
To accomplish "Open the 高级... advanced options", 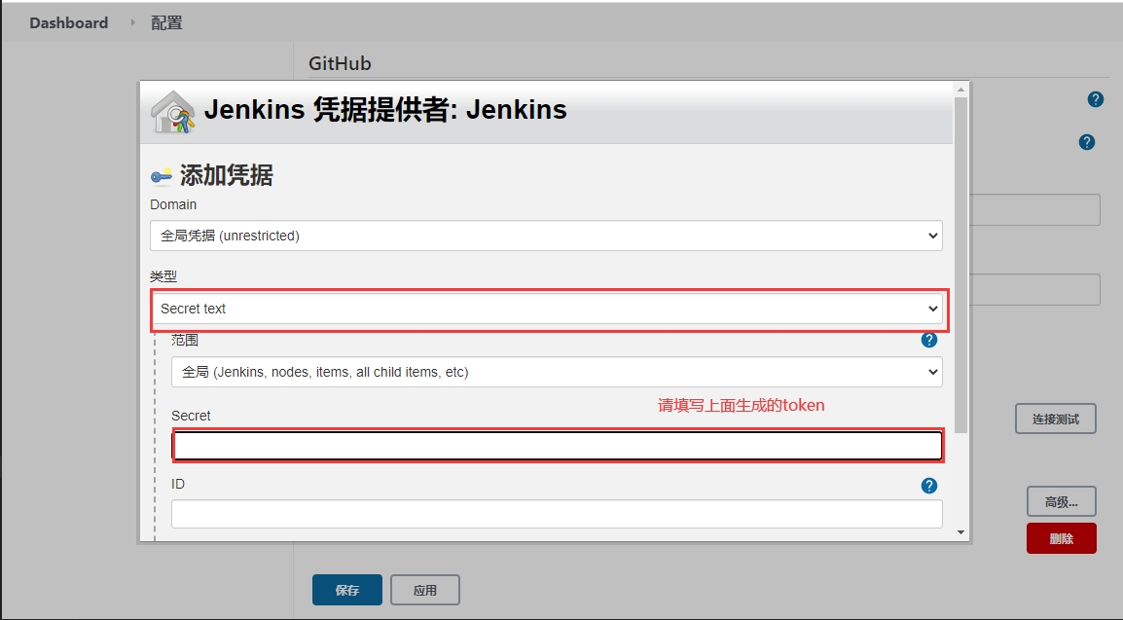I will pyautogui.click(x=1061, y=502).
